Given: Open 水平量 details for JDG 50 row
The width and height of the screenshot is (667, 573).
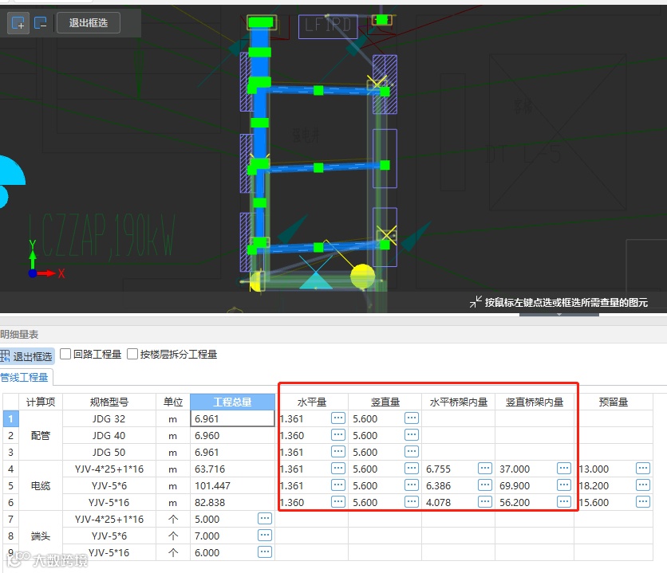Looking at the screenshot, I should pos(338,452).
